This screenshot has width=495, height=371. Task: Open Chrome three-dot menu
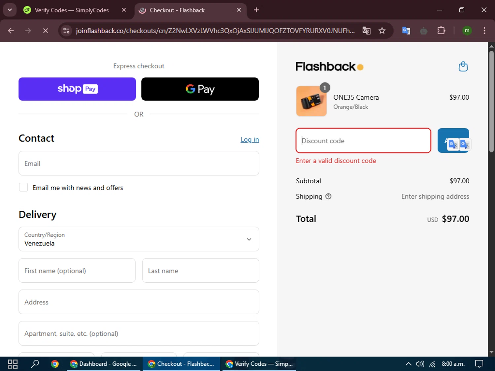point(484,31)
